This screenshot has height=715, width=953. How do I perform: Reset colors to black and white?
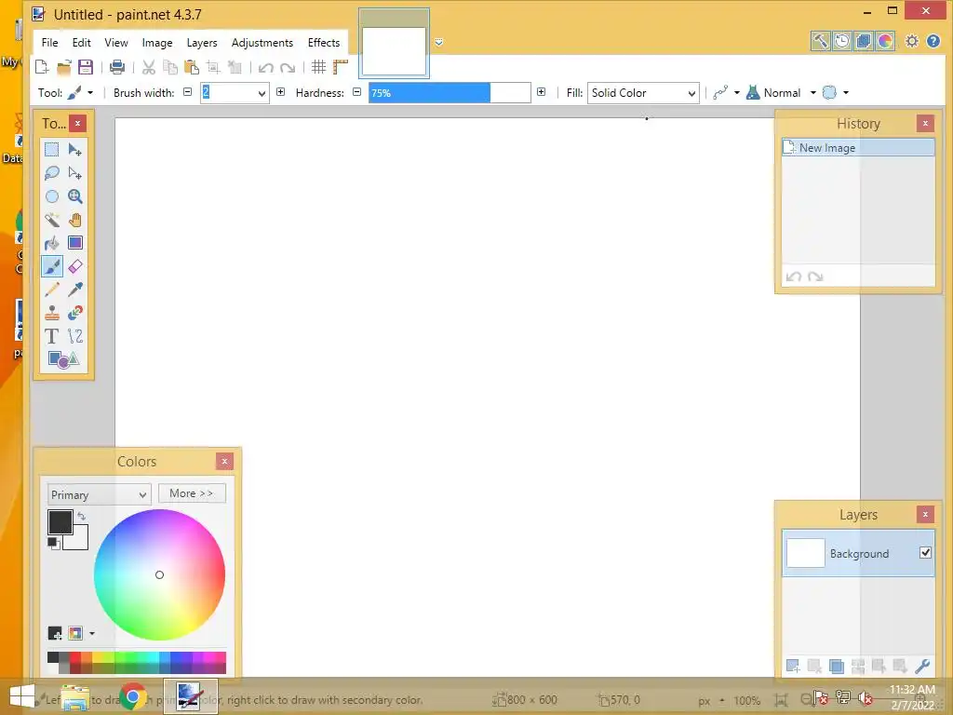[53, 543]
